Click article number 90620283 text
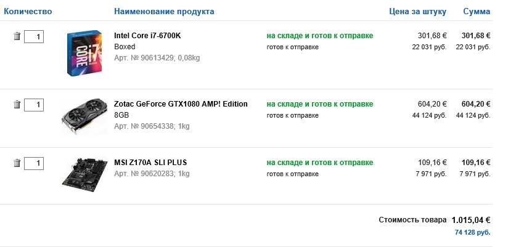The image size is (516, 247). (x=152, y=174)
